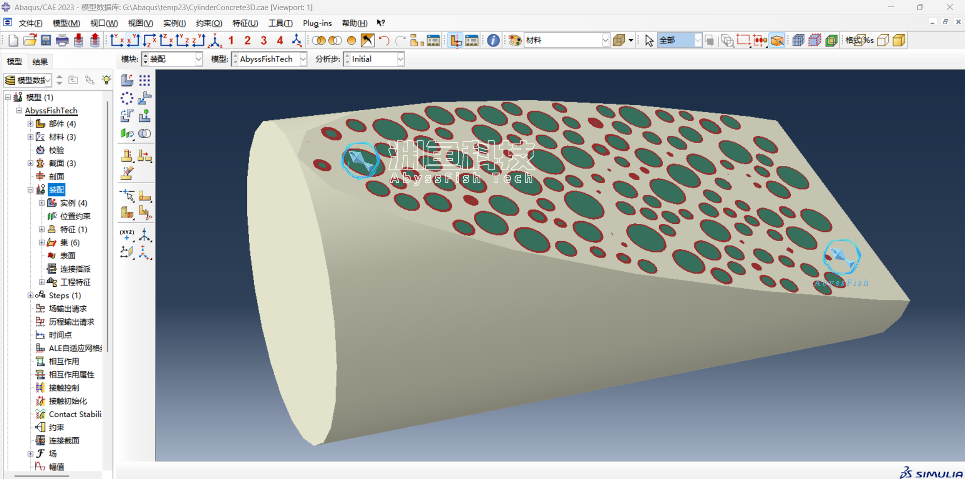
Task: Create a new model database
Action: [x=13, y=40]
